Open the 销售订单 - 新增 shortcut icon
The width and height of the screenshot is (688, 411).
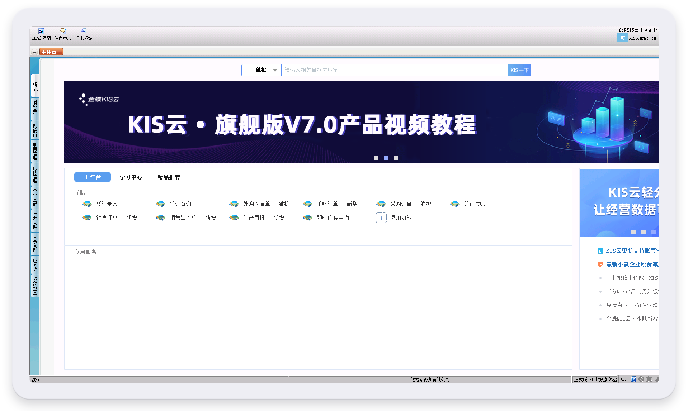pos(87,218)
